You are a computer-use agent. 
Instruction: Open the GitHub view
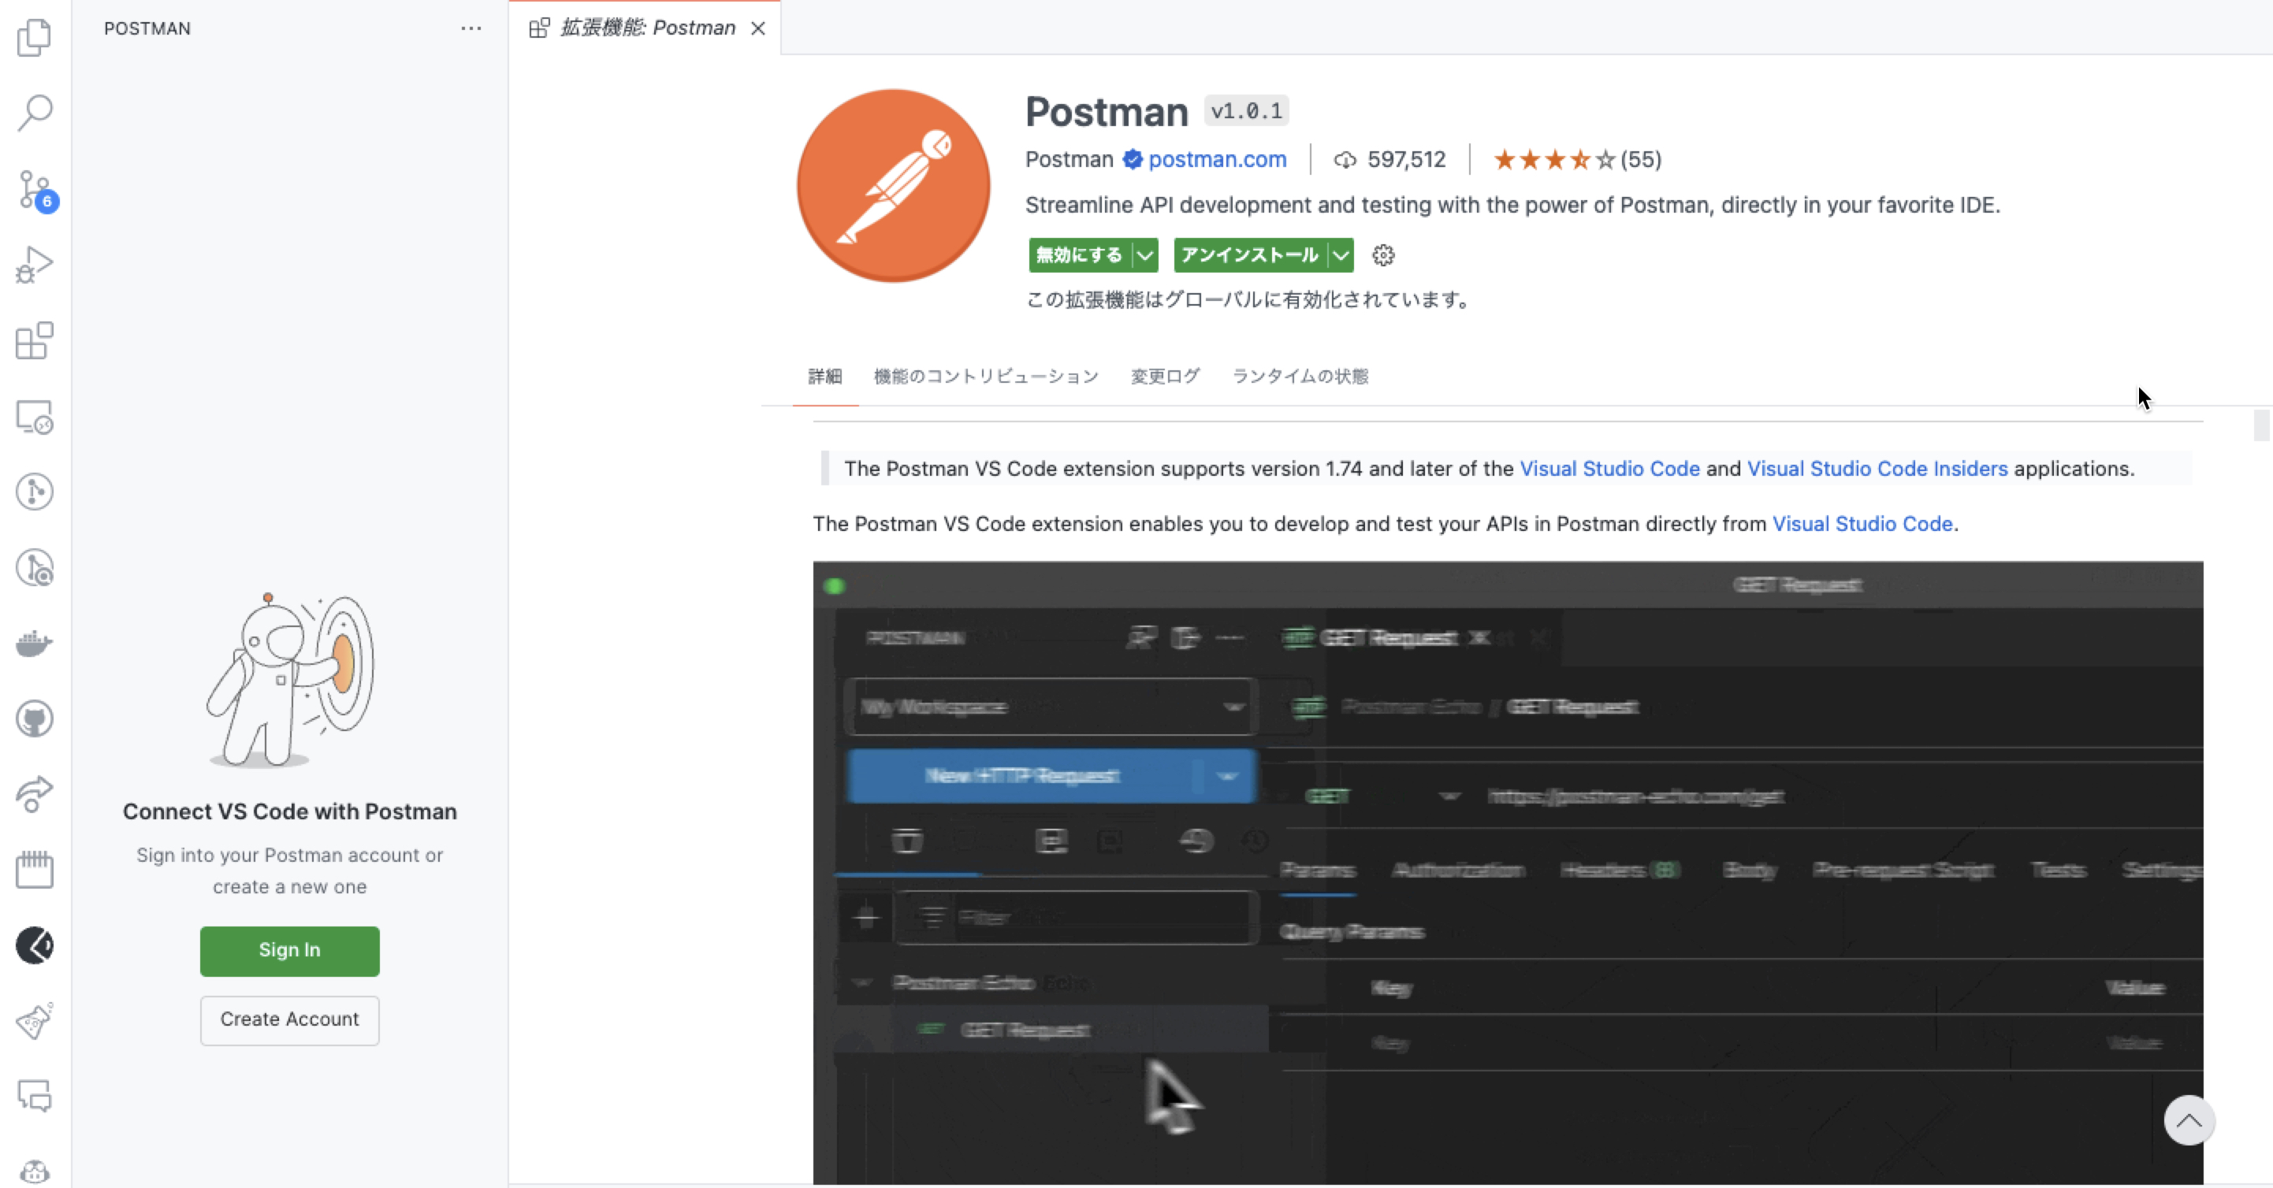tap(35, 718)
